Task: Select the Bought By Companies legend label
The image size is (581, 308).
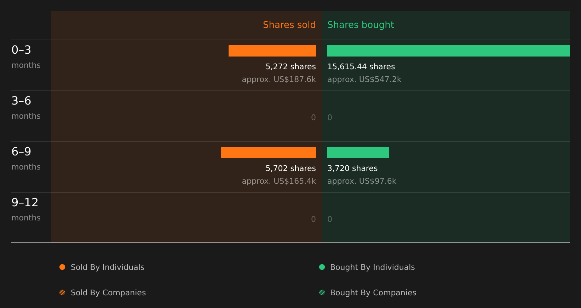Action: pos(373,293)
